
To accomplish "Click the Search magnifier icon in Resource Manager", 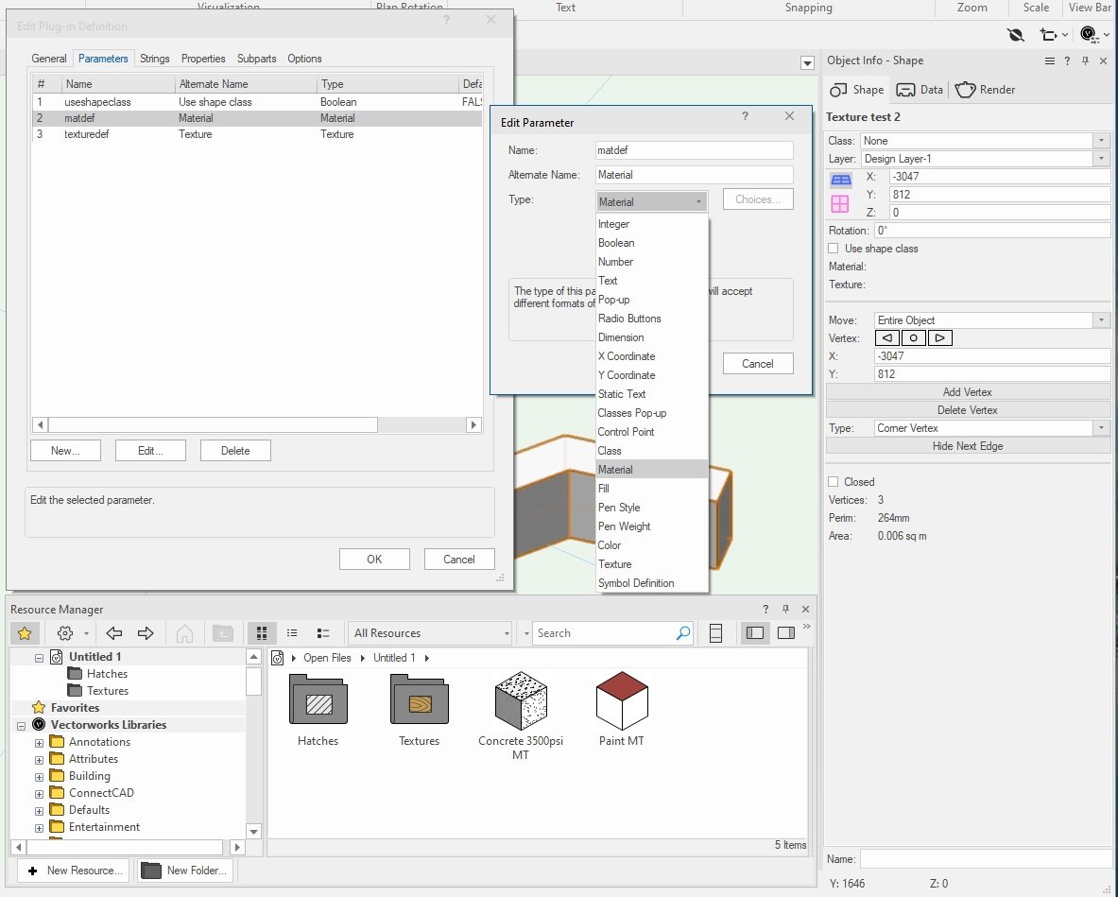I will 683,633.
